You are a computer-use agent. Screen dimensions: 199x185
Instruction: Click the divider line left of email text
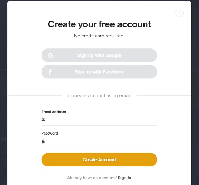coord(35,96)
